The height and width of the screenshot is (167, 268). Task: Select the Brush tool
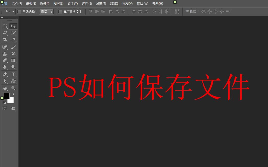pyautogui.click(x=13, y=47)
